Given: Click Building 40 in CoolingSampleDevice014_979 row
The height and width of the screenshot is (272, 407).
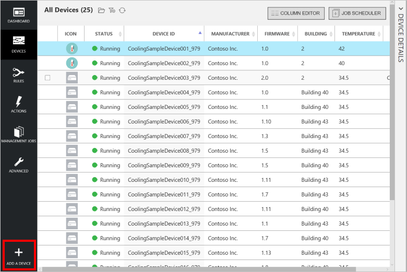Looking at the screenshot, I should 315,238.
